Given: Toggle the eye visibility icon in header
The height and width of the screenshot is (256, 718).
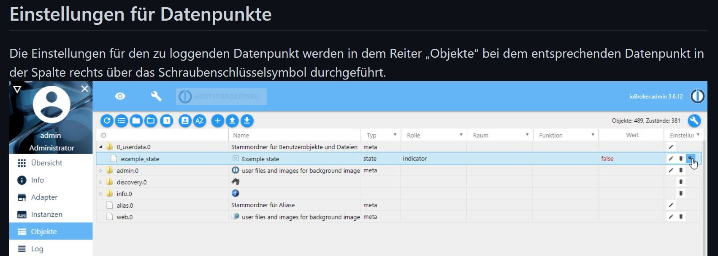Looking at the screenshot, I should pyautogui.click(x=120, y=96).
